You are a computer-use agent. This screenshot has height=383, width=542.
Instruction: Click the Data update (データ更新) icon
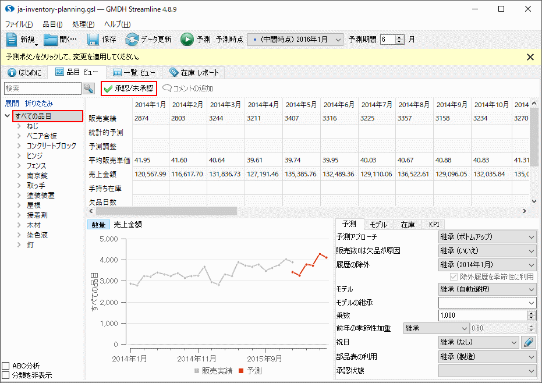pos(132,40)
